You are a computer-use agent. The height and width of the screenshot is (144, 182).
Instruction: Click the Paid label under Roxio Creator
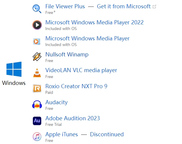[x=49, y=93]
